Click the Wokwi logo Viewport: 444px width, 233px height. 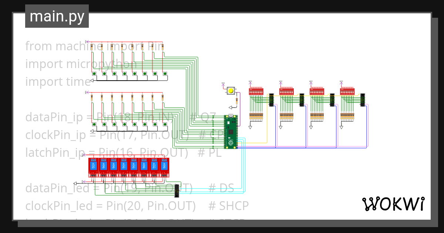[x=395, y=203]
